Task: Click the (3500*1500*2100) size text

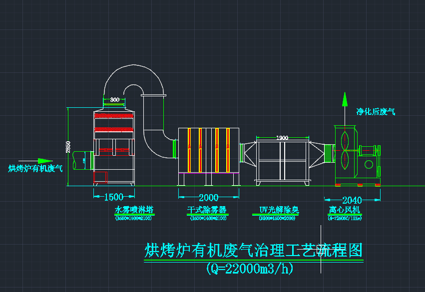Action: (134, 218)
